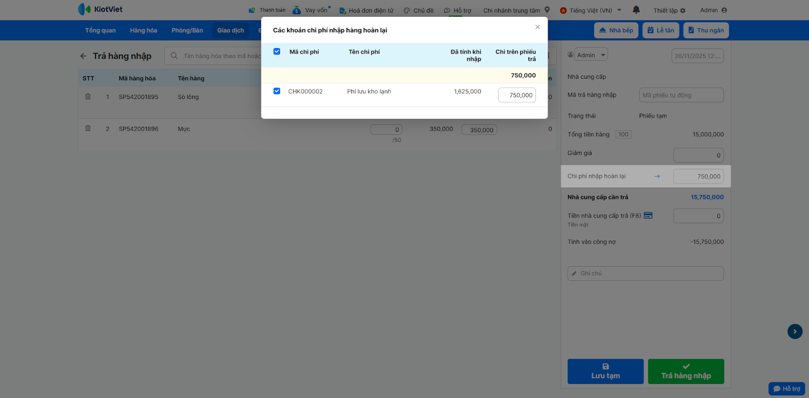Click the KiotViet logo
Viewport: 809px width, 398px height.
click(100, 9)
